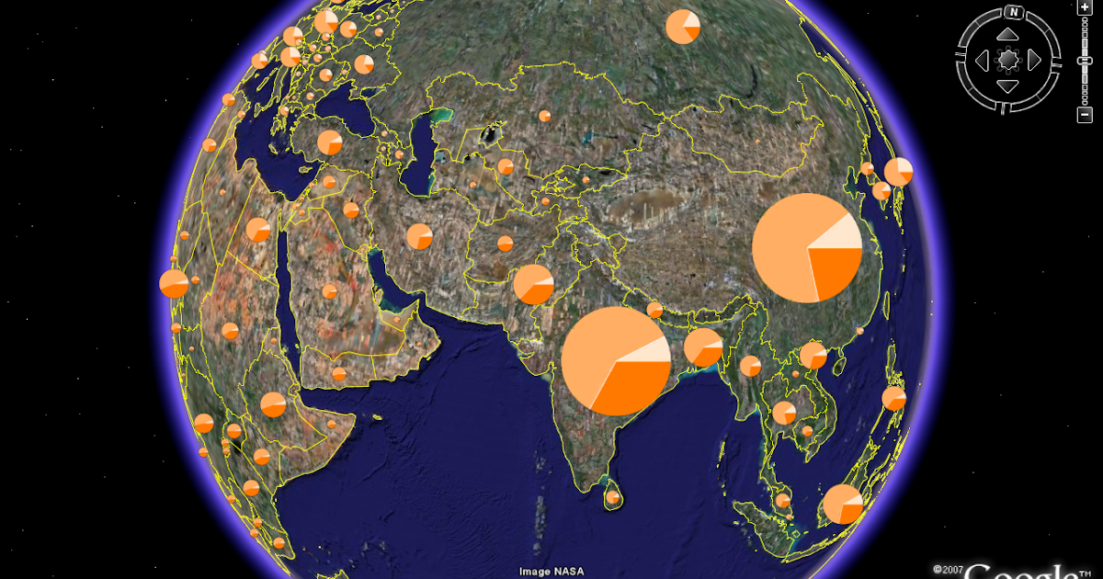
Task: Select the Vietnam pie chart marker
Action: tap(813, 355)
